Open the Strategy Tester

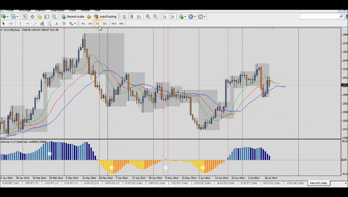pos(54,17)
